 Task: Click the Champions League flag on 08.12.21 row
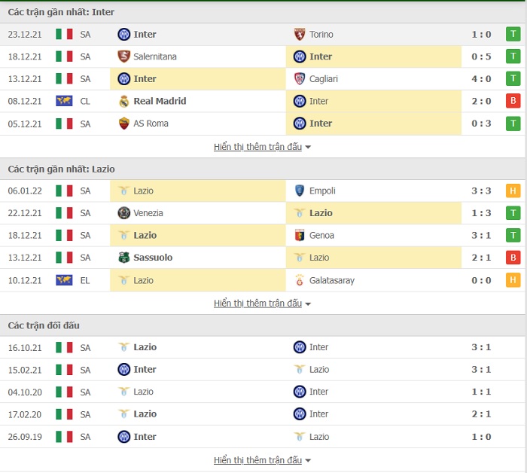click(x=64, y=101)
